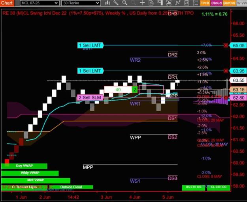Click the 63.95 price tag
The width and height of the screenshot is (247, 202).
(x=238, y=71)
